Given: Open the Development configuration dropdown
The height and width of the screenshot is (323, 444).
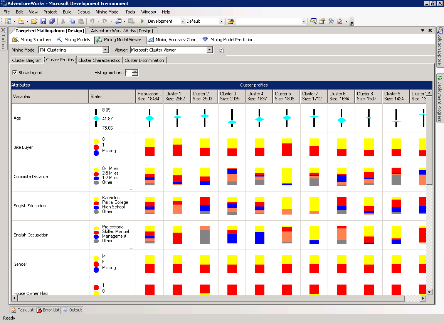Looking at the screenshot, I should click(x=183, y=21).
